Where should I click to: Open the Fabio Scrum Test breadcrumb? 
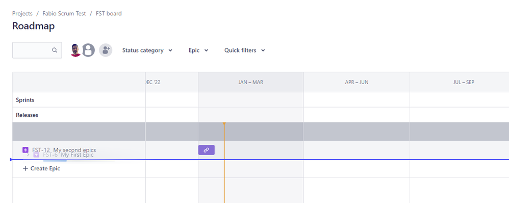point(64,14)
